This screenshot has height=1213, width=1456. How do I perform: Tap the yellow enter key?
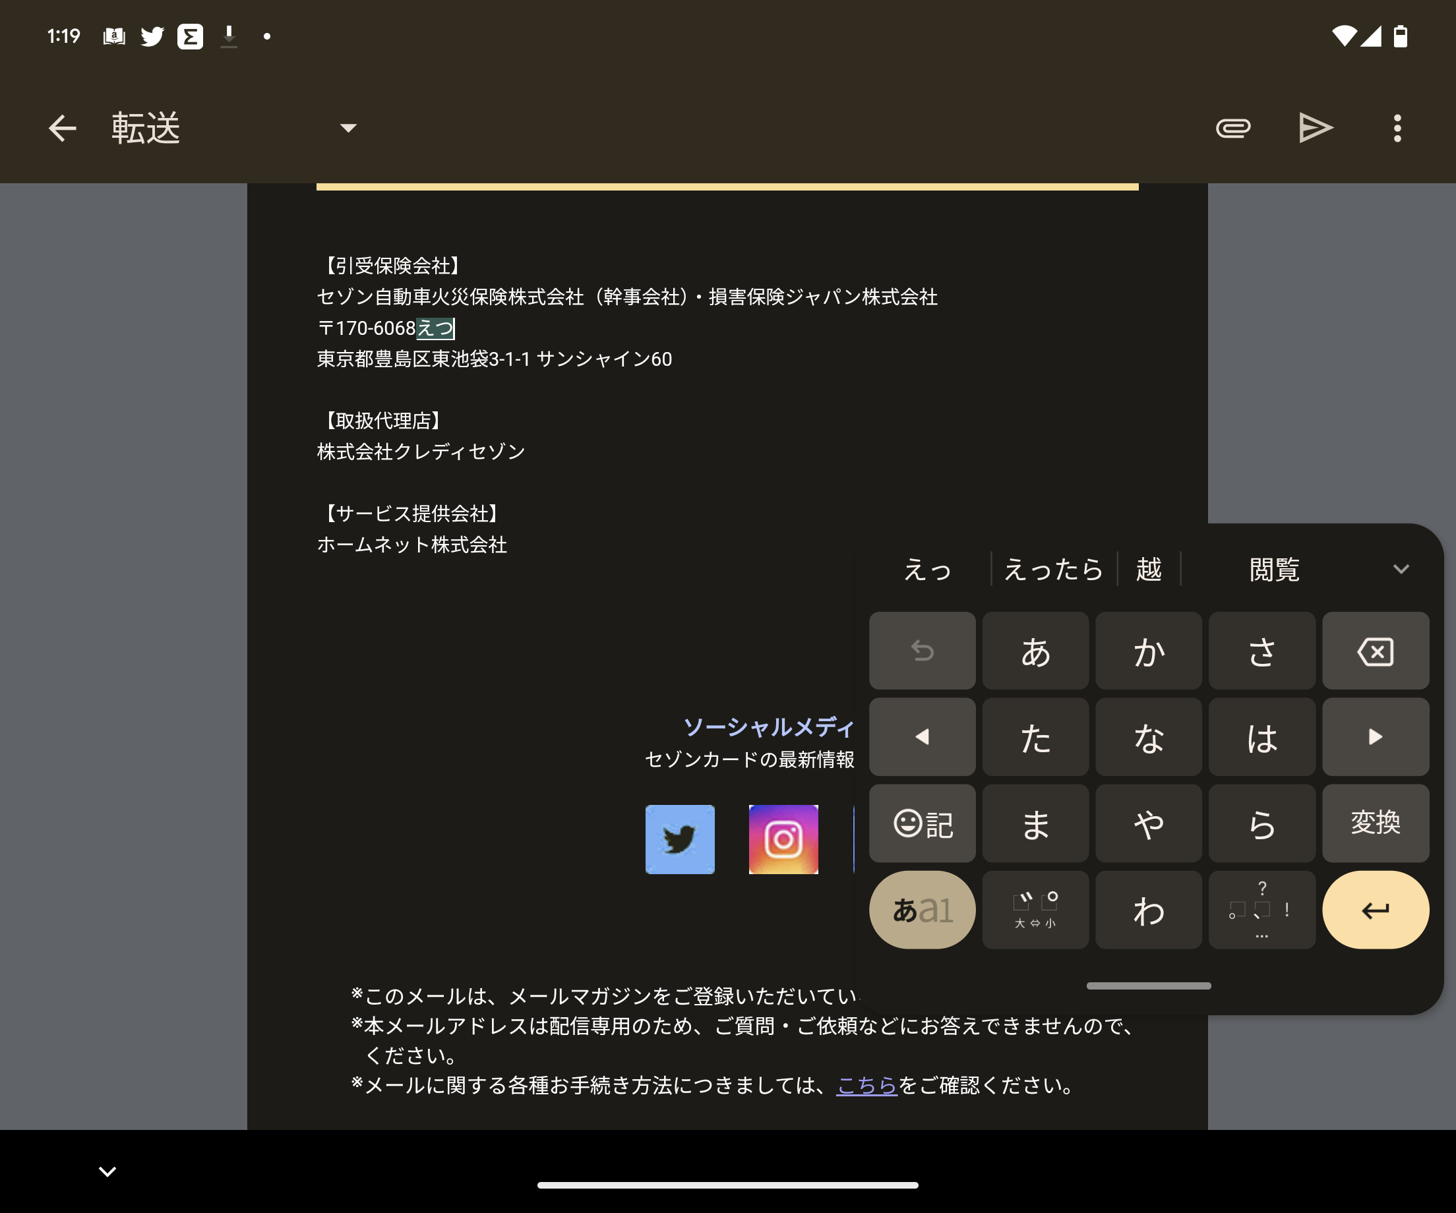click(1376, 910)
